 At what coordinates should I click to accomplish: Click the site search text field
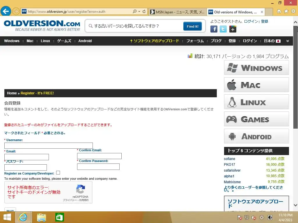tap(135, 26)
